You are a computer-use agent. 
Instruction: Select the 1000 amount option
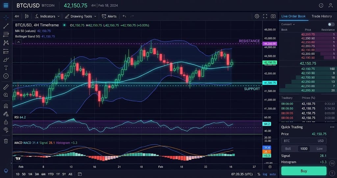pyautogui.click(x=304, y=148)
